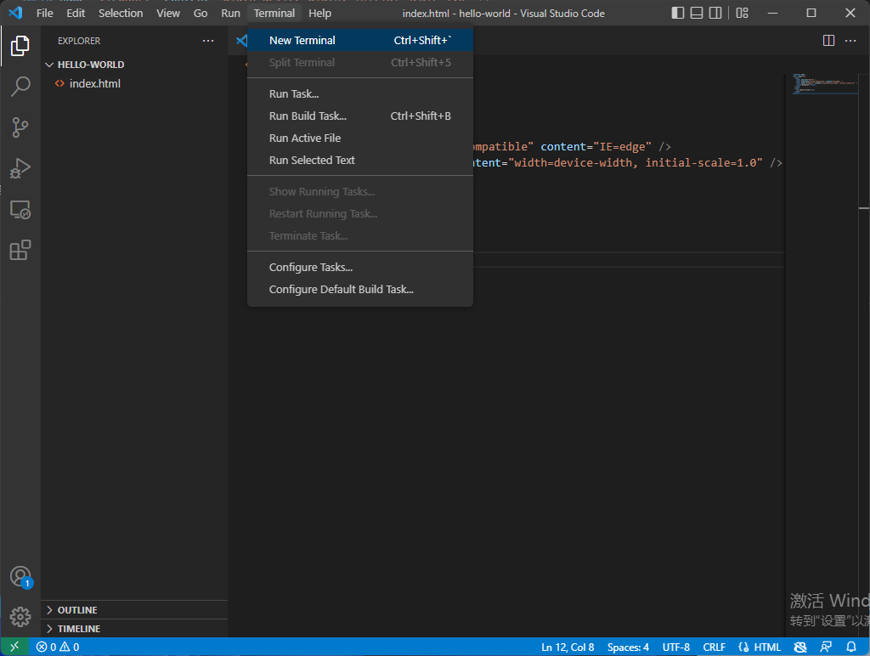Select Configure Default Build Task...
The height and width of the screenshot is (656, 870).
360,290
